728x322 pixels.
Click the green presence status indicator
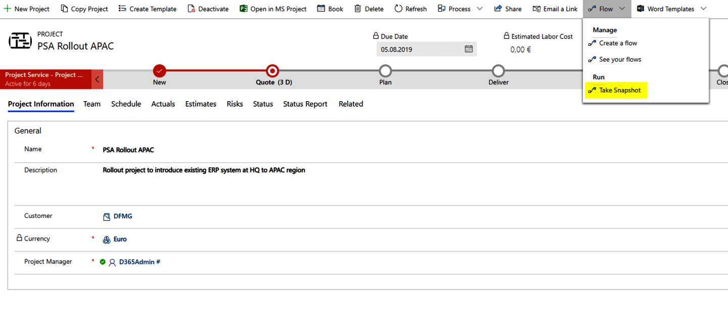103,262
